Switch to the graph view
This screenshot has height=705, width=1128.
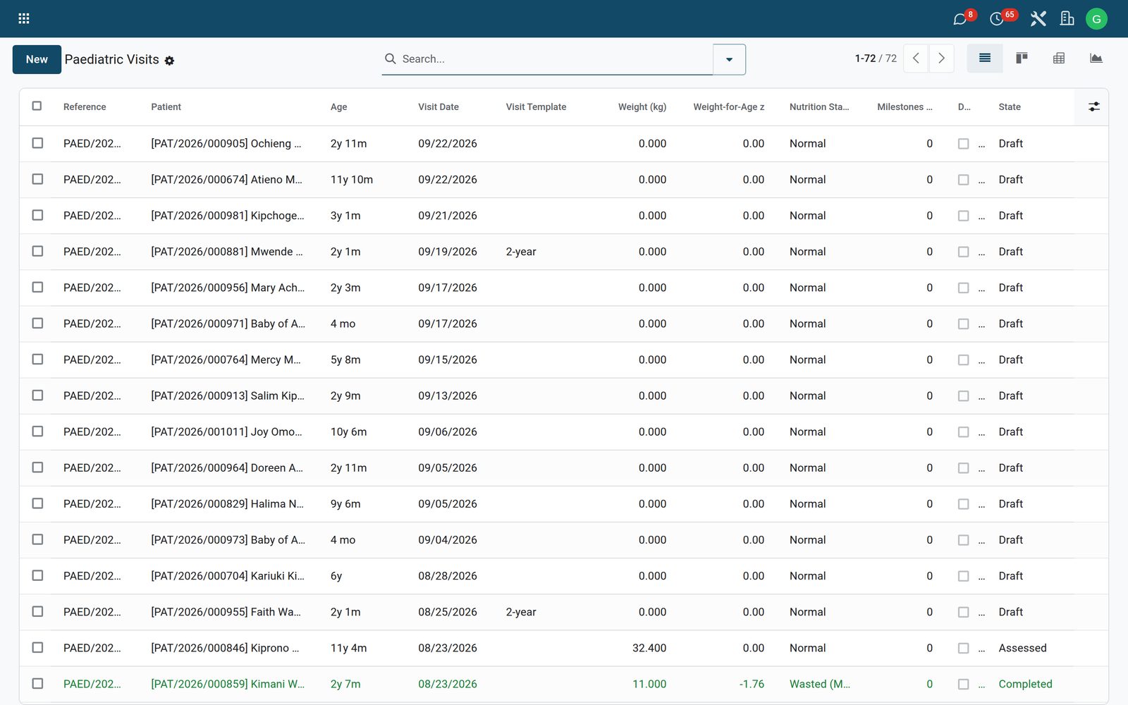(x=1096, y=59)
